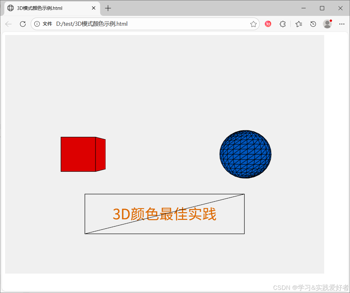Image resolution: width=350 pixels, height=293 pixels.
Task: Click the 文件 label in the address bar
Action: 47,24
